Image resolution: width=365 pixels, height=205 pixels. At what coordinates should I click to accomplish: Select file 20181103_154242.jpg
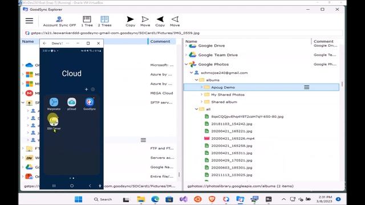(x=232, y=124)
